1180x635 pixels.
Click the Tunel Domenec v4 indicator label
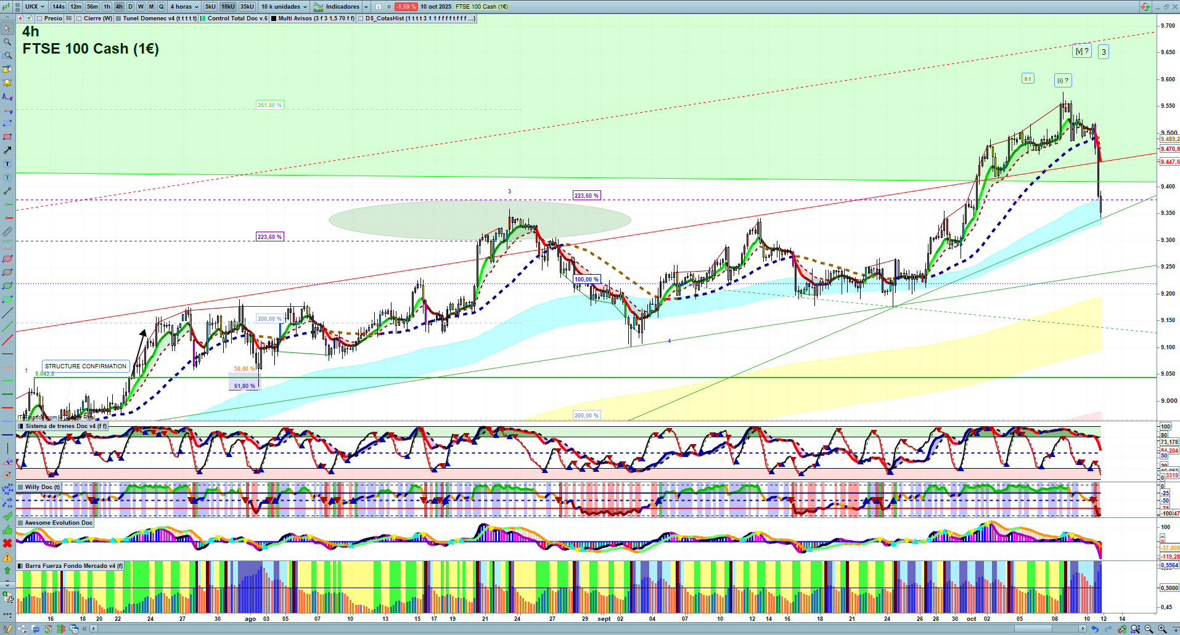[160, 18]
